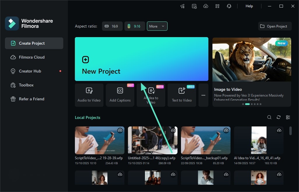299x192 pixels.
Task: Expand more AI tools with ellipsis button
Action: click(x=203, y=95)
